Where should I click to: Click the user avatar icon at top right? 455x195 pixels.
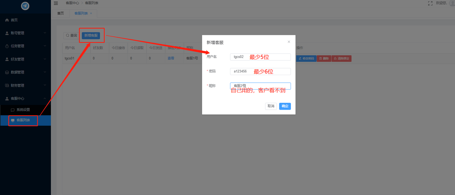pyautogui.click(x=452, y=3)
